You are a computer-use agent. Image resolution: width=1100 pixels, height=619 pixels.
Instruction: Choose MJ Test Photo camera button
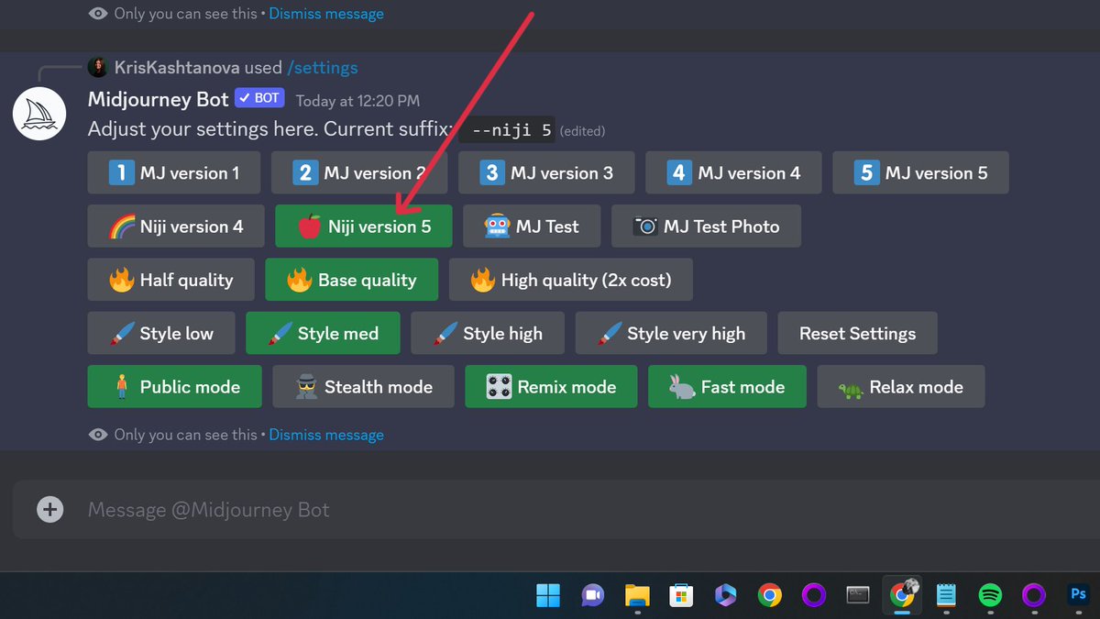tap(707, 226)
